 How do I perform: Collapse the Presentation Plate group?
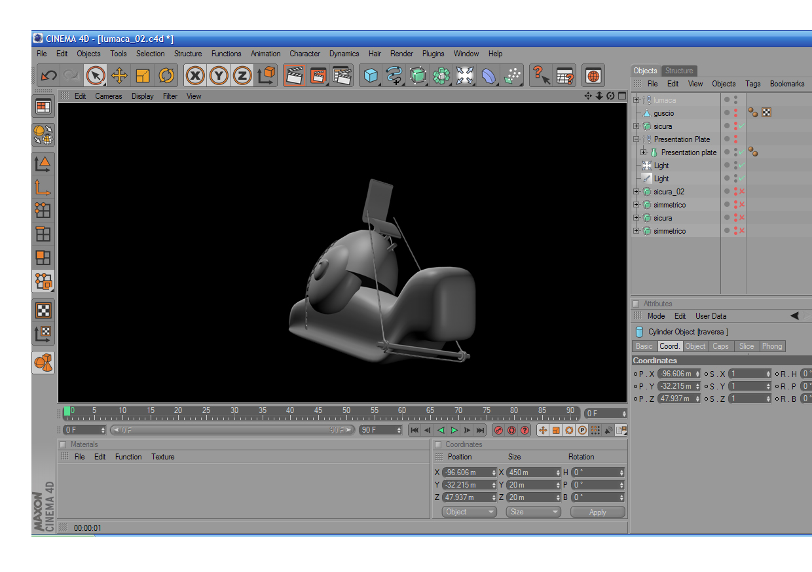(636, 139)
